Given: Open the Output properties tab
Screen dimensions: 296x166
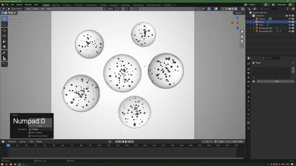Looking at the screenshot, I should click(249, 73).
